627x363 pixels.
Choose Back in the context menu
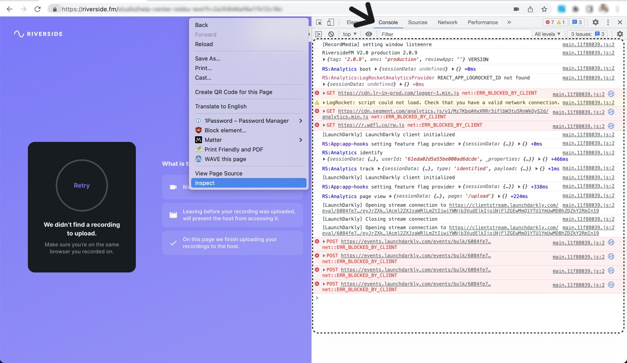point(249,25)
